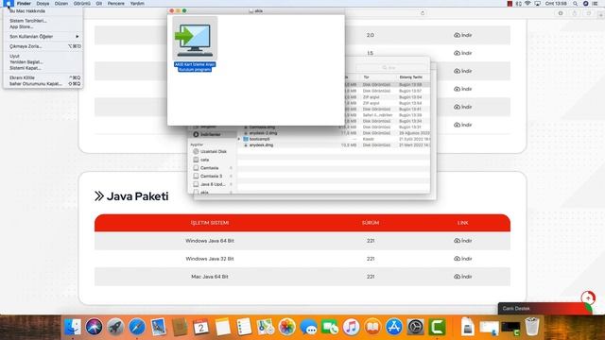Click İndir in the version 1.5 row

point(462,53)
